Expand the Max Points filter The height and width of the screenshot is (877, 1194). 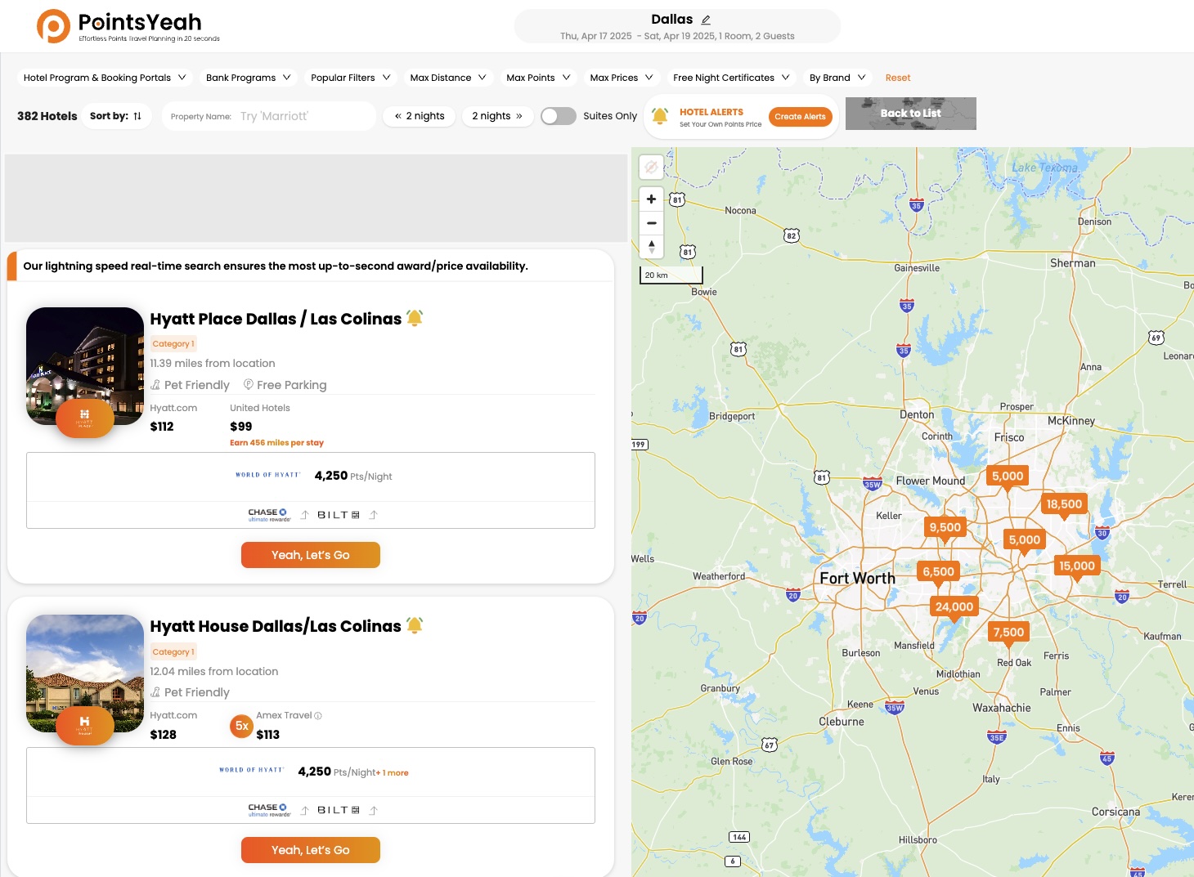[x=537, y=78]
